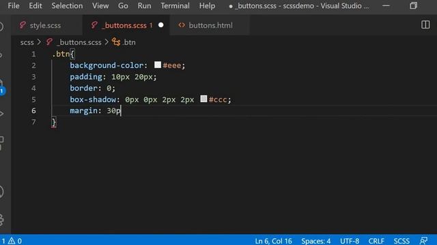437x245 pixels.
Task: Click the scss folder breadcrumb
Action: [x=27, y=42]
